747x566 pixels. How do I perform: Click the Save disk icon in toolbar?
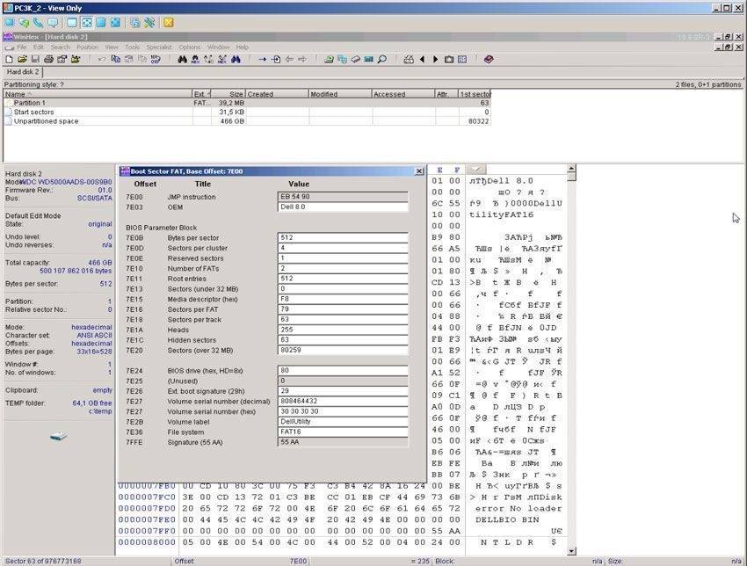coord(36,60)
